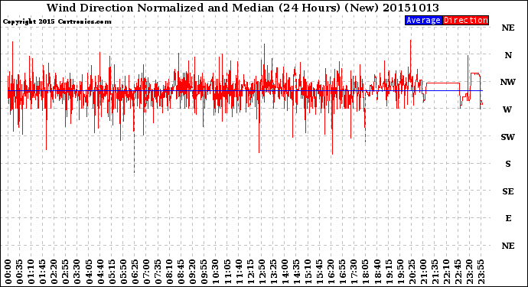
Task: Click the S axis label
Action: (x=508, y=164)
